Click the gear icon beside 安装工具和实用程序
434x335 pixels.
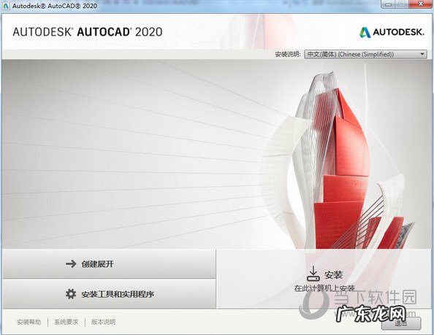click(x=71, y=294)
